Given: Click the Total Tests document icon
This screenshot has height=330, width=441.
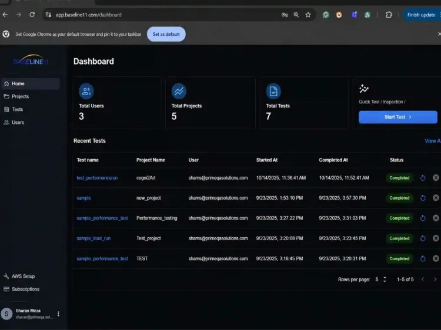Looking at the screenshot, I should pos(273,91).
